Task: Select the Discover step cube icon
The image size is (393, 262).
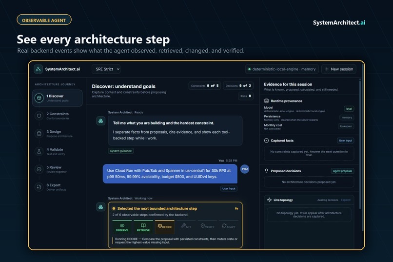Action: coord(39,98)
